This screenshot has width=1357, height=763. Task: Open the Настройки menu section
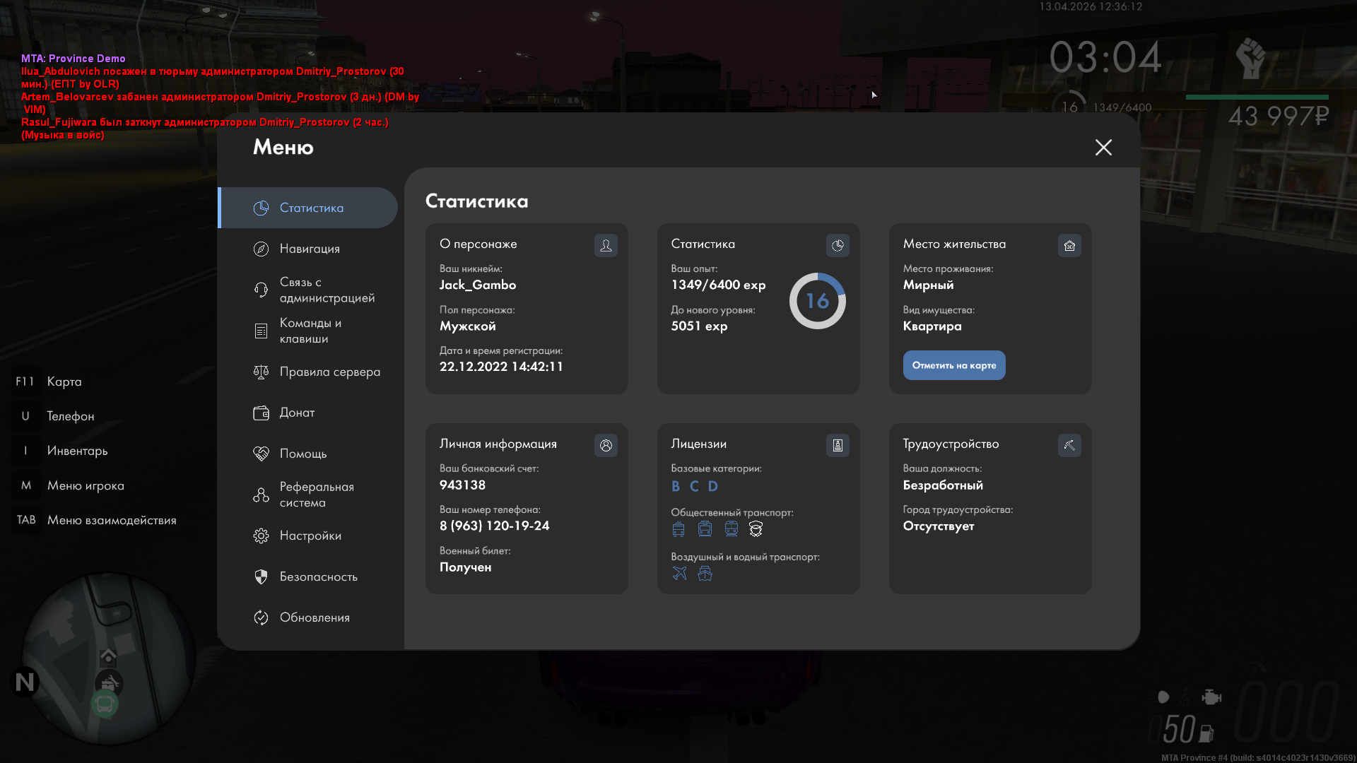click(x=310, y=536)
